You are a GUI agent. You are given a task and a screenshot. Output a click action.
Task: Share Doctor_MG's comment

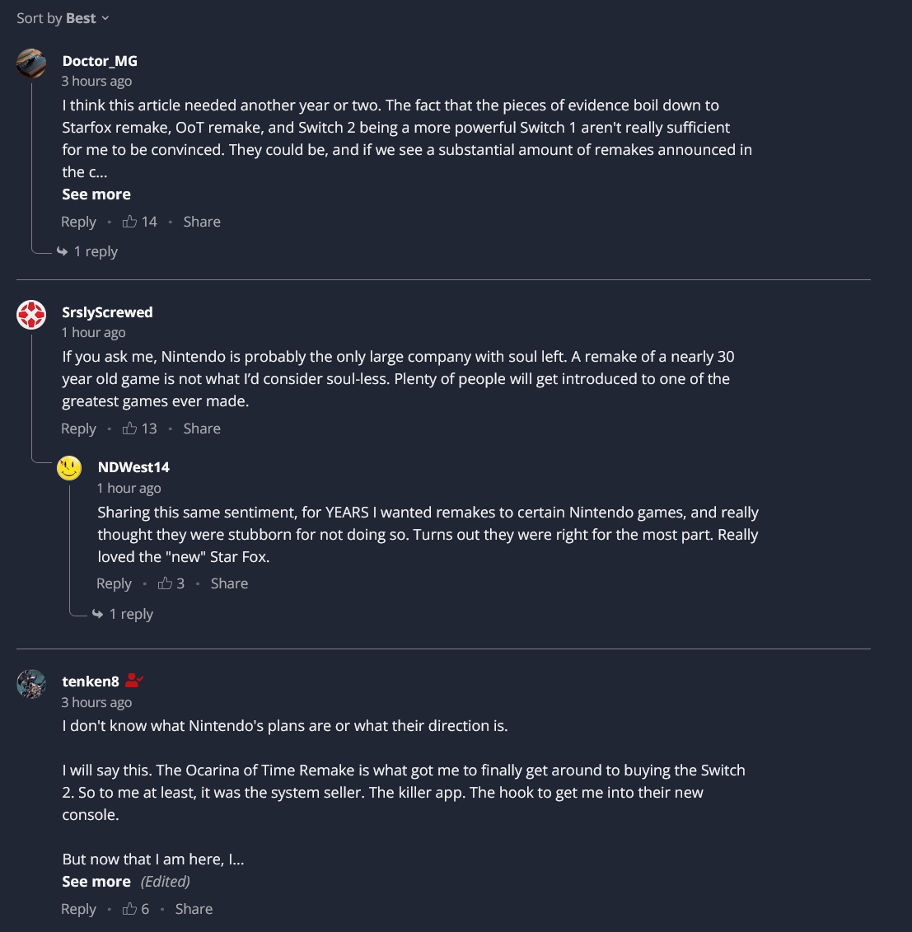tap(201, 222)
